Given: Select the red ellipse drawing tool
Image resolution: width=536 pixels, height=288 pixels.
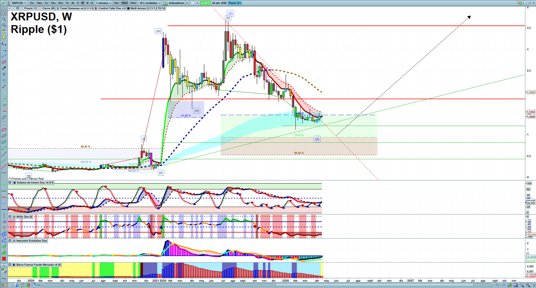Looking at the screenshot, I should (x=4, y=130).
